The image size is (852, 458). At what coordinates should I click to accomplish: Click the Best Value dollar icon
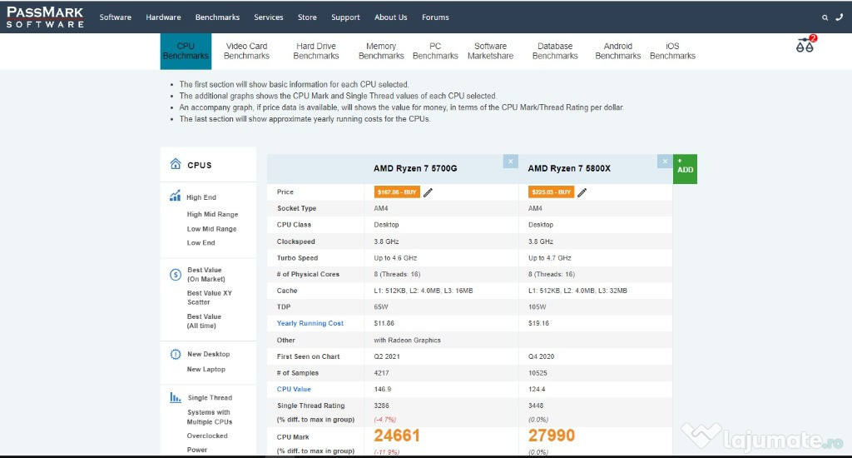[x=176, y=275]
